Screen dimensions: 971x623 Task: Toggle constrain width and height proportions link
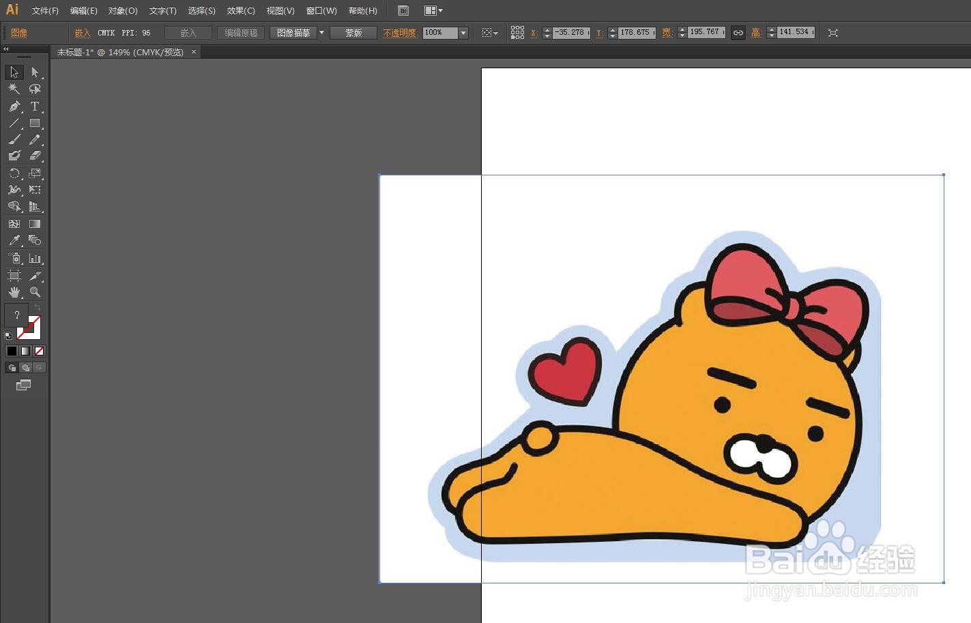coord(738,33)
